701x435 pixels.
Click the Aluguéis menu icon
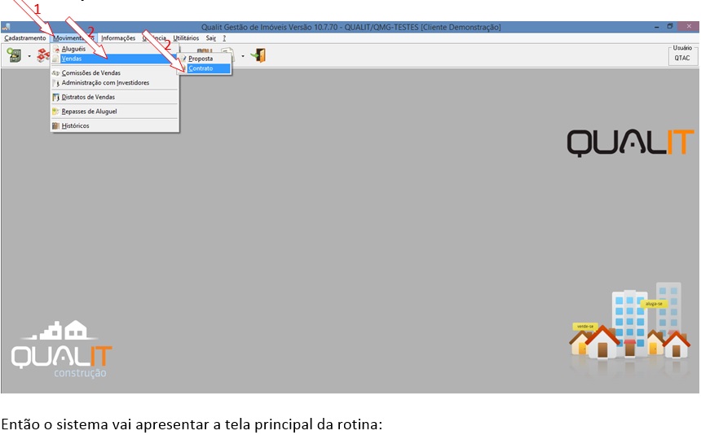(x=56, y=49)
